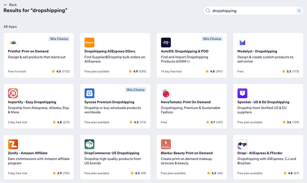Click the Printful app logo icon
Viewport: 307px width, 183px height.
click(13, 43)
